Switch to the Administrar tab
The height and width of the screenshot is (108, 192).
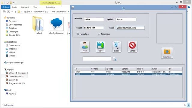50,7
